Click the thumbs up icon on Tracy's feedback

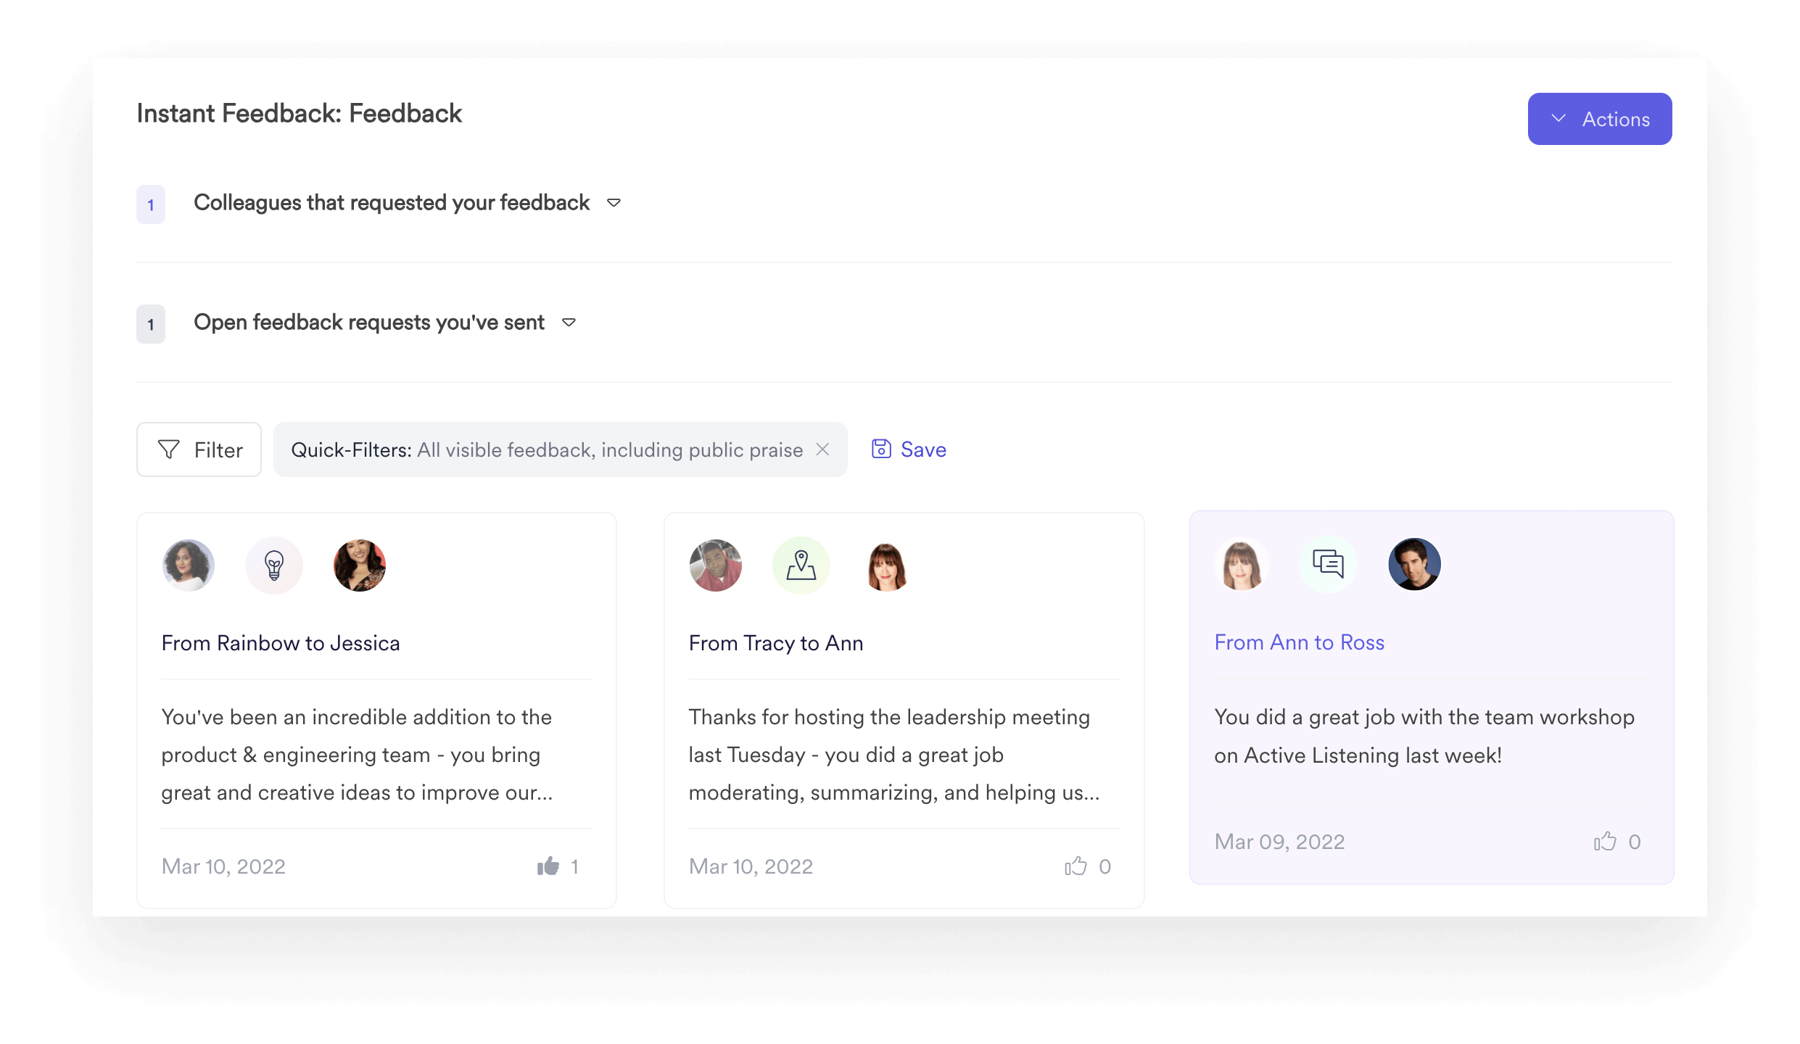point(1076,866)
